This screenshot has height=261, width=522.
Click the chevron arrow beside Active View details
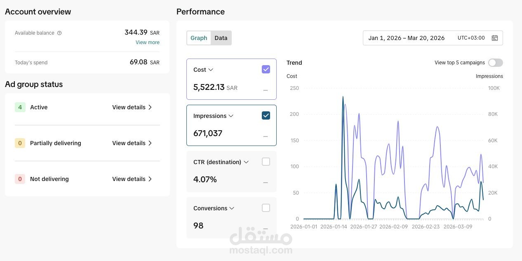(x=150, y=107)
